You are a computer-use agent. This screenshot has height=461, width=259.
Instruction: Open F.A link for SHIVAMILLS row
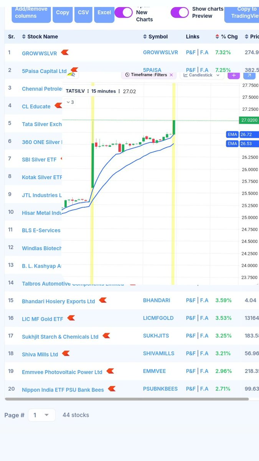[204, 353]
